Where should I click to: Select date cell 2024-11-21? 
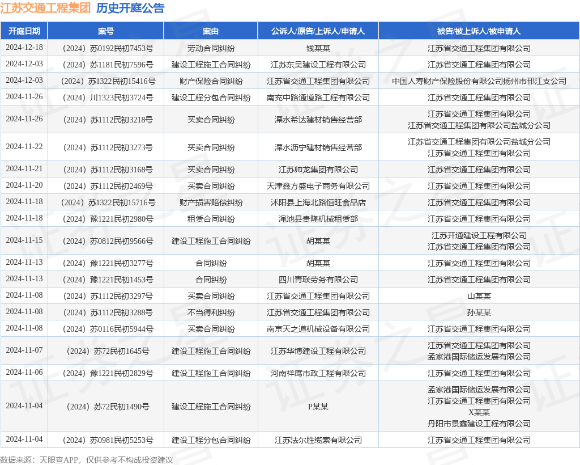tap(24, 169)
